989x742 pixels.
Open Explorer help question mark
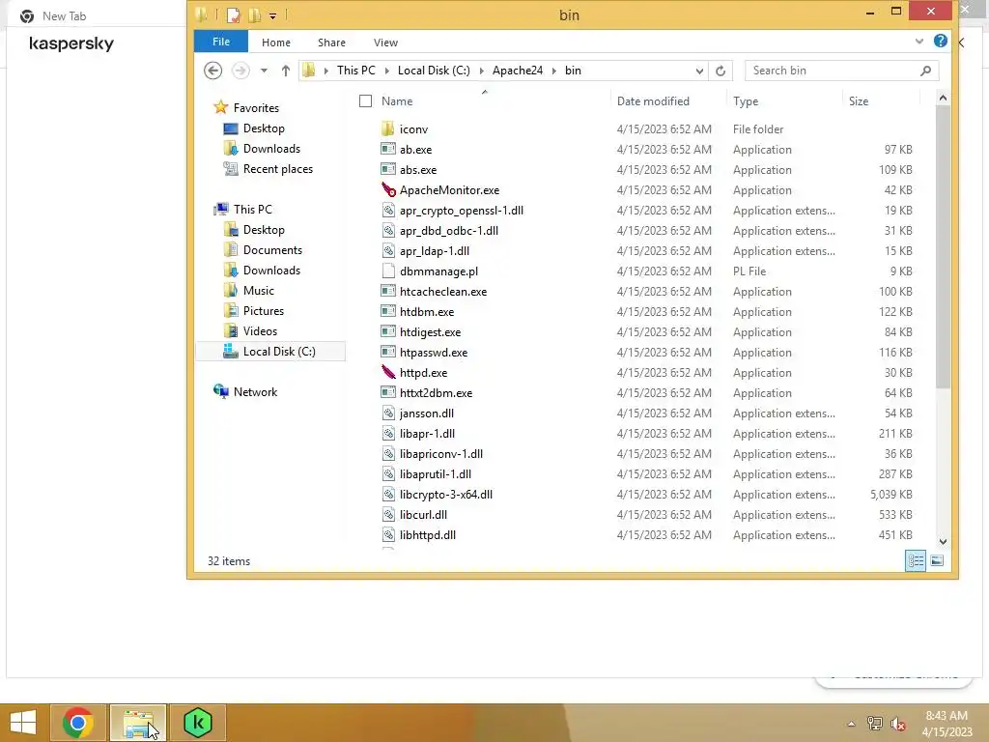coord(940,41)
